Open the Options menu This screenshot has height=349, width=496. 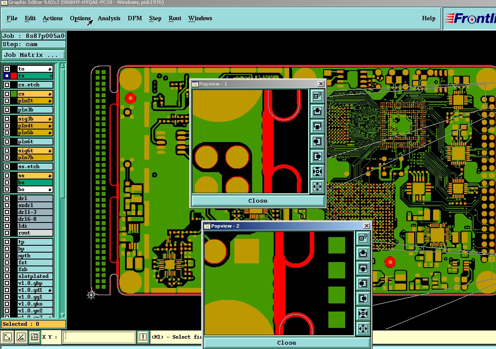[80, 19]
